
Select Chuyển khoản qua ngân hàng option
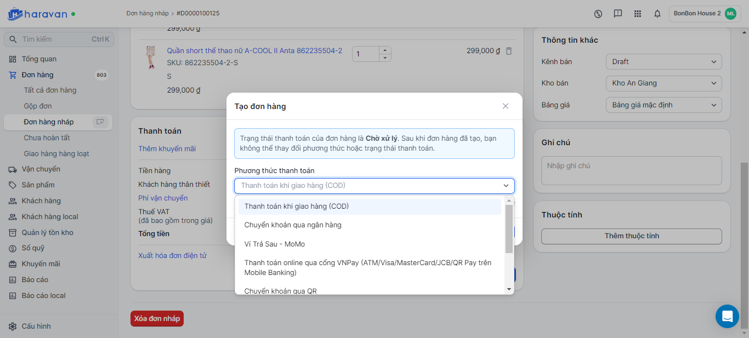click(x=293, y=225)
